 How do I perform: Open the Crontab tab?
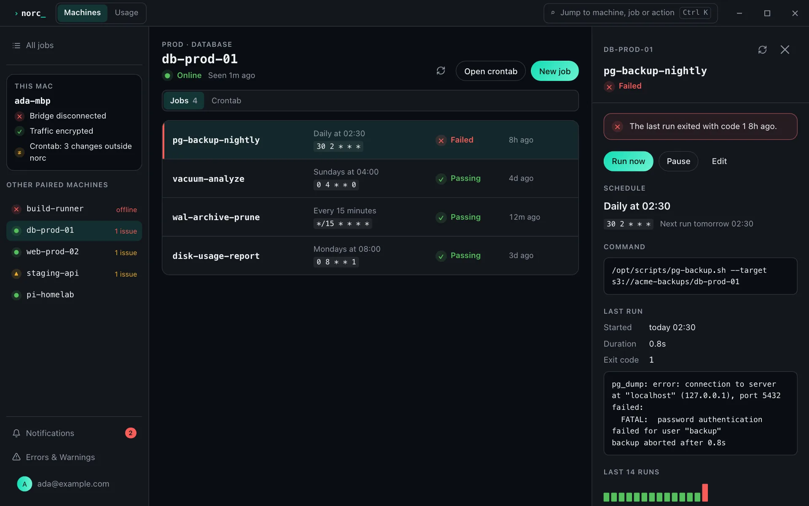tap(226, 101)
